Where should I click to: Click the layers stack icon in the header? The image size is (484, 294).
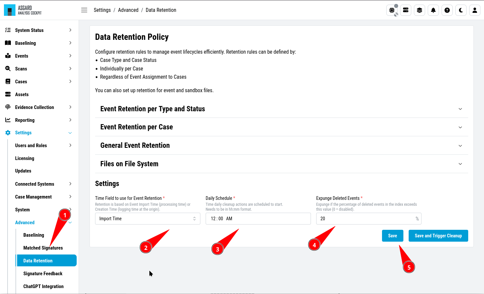point(420,10)
